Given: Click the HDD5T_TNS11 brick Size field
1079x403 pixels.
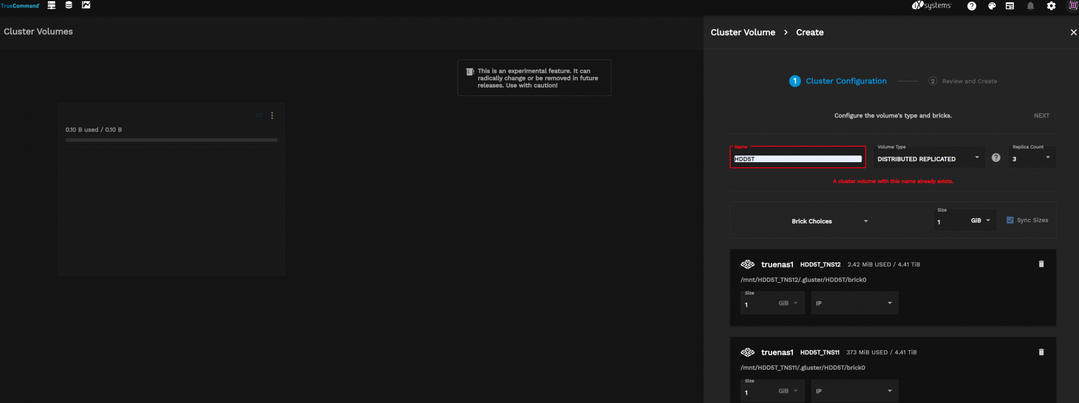Looking at the screenshot, I should tap(758, 393).
